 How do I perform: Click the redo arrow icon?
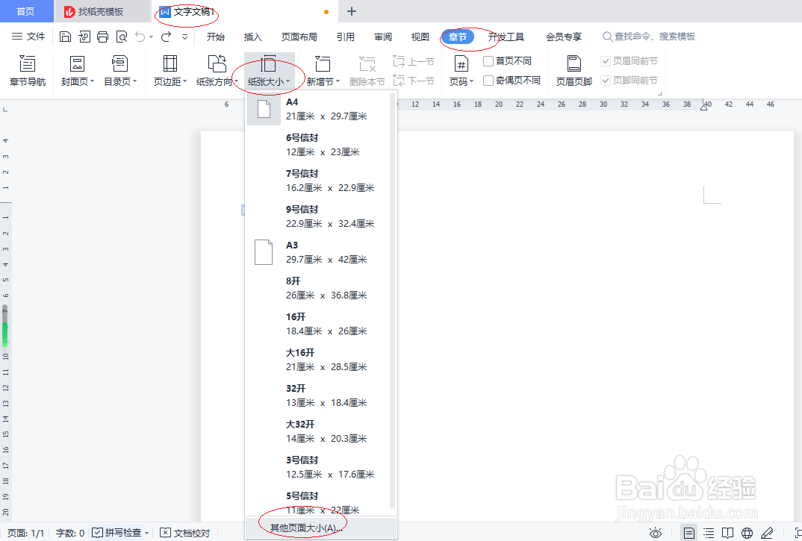pyautogui.click(x=167, y=37)
